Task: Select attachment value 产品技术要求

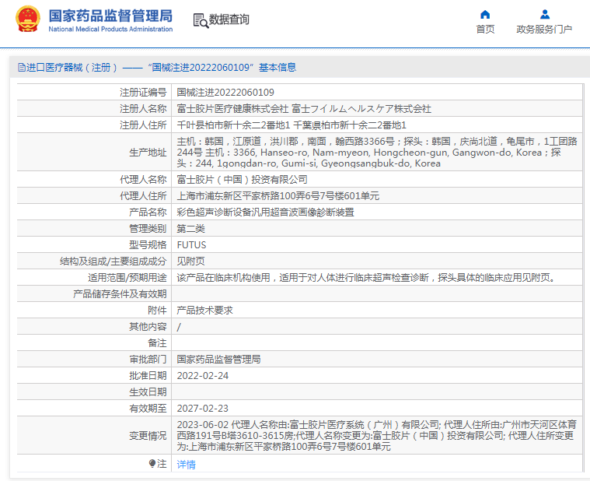Action: (x=204, y=311)
